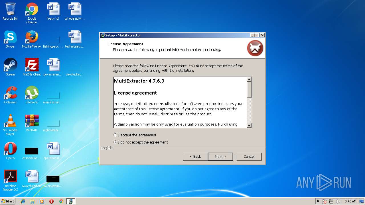Image resolution: width=365 pixels, height=205 pixels.
Task: Open the network tray icon
Action: pyautogui.click(x=331, y=201)
